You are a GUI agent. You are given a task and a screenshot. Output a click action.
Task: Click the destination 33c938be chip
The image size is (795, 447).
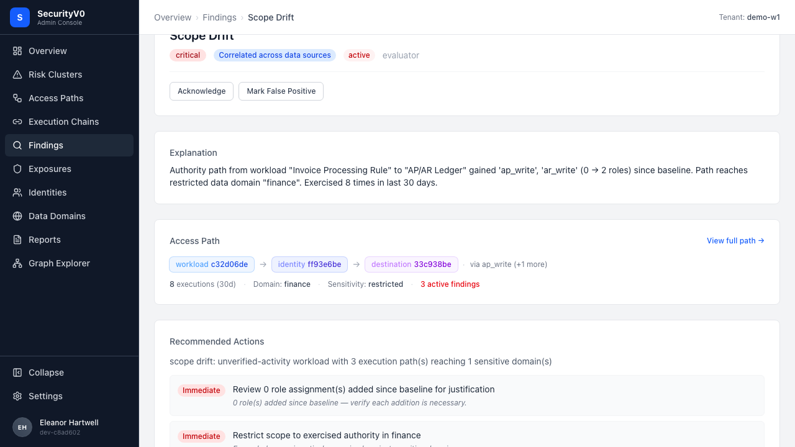[x=411, y=264]
